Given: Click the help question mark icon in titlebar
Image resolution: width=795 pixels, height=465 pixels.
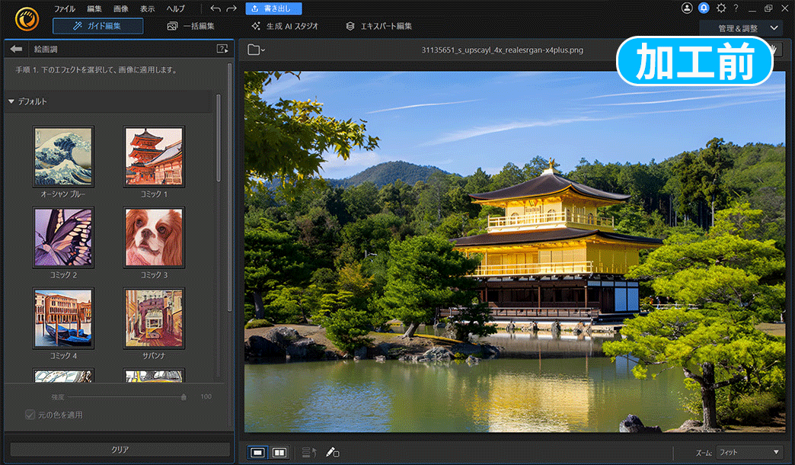Looking at the screenshot, I should [736, 8].
